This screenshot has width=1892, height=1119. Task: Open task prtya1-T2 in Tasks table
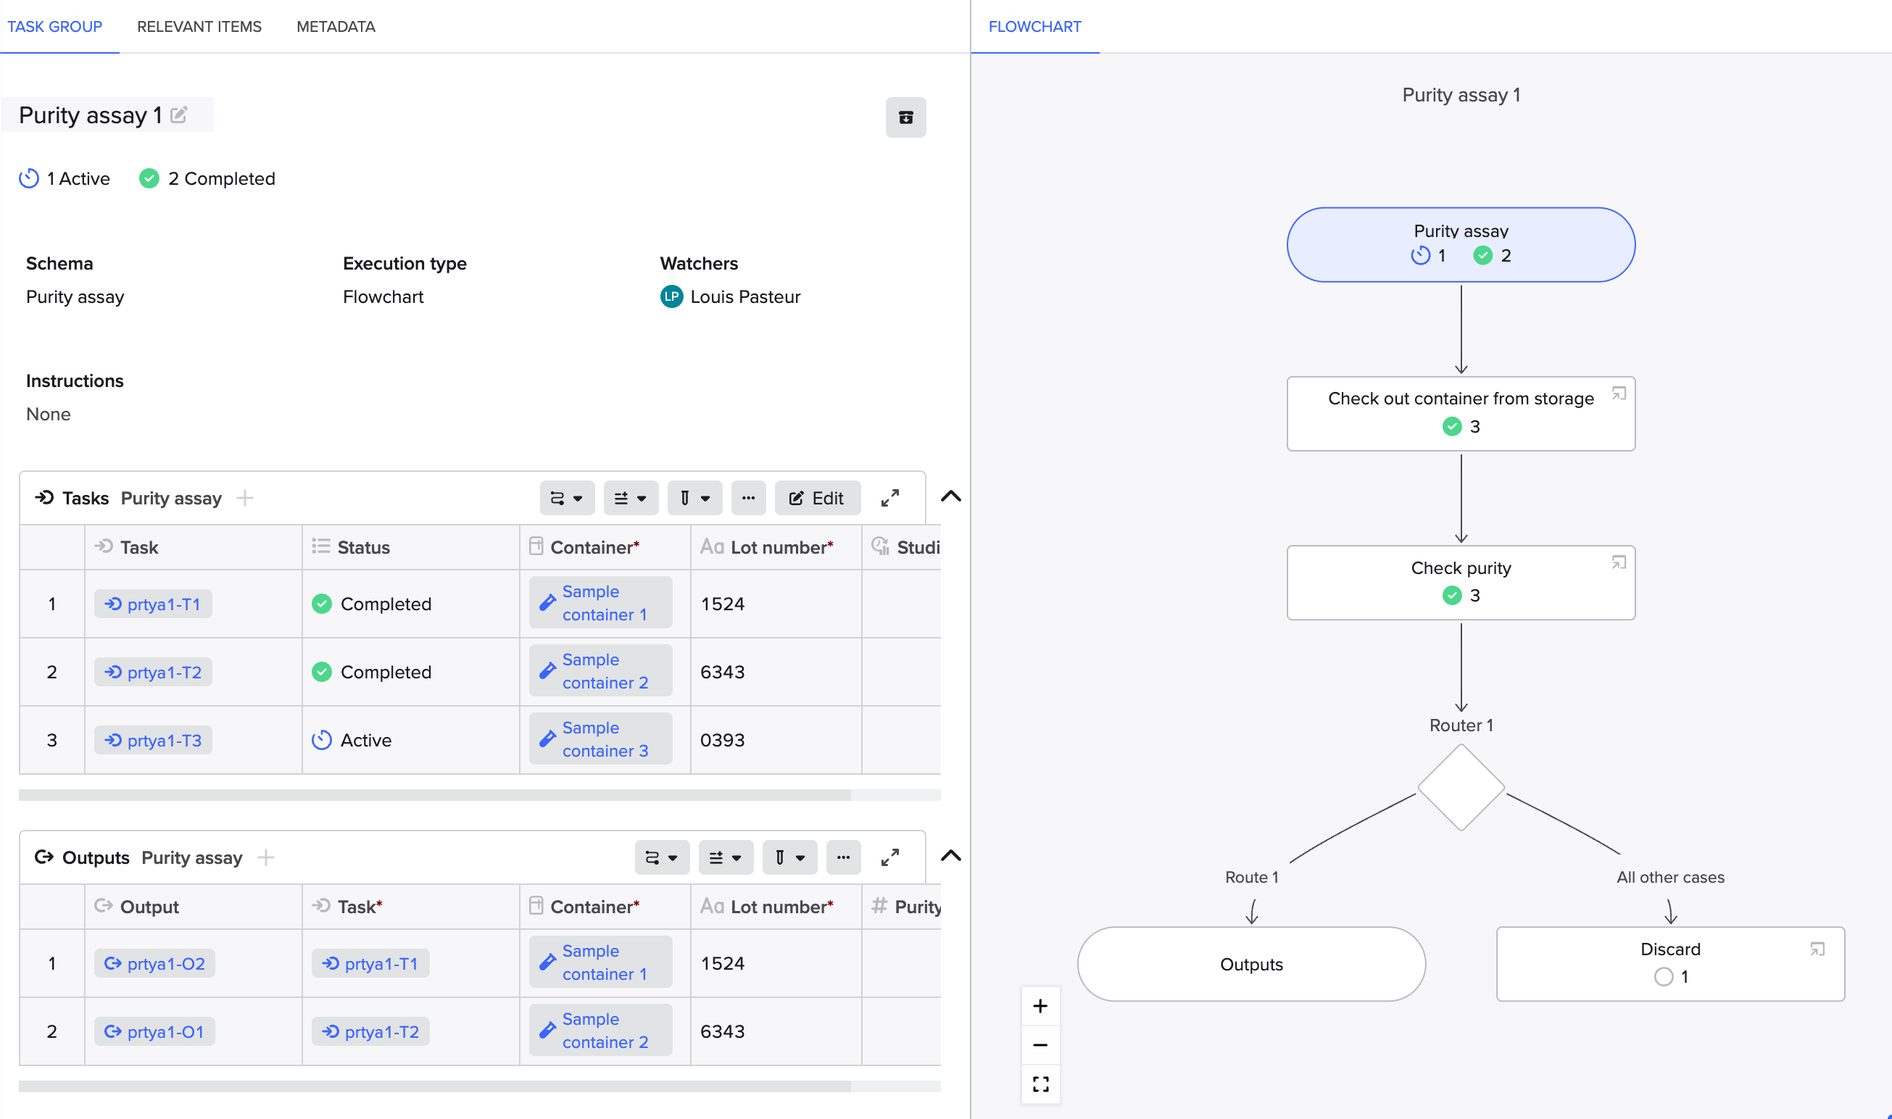153,672
